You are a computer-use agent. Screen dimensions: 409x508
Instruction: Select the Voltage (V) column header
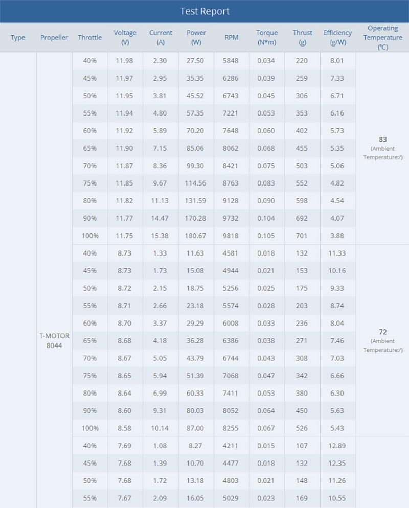125,37
